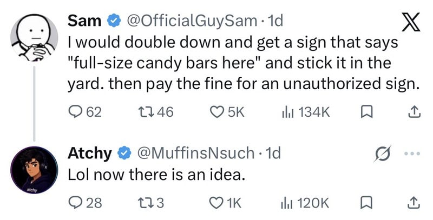
Task: Bookmark Atchy's reply tweet
Action: [367, 204]
